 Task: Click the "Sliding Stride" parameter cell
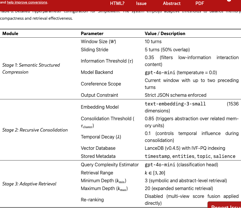click(94, 50)
